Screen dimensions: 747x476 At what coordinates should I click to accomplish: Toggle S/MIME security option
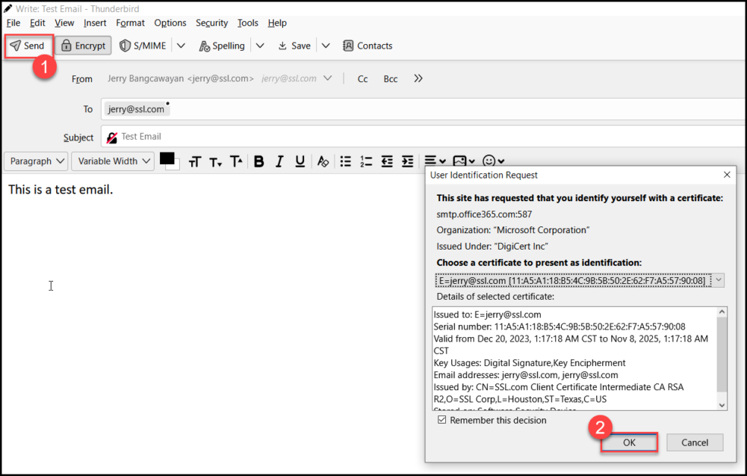click(142, 46)
